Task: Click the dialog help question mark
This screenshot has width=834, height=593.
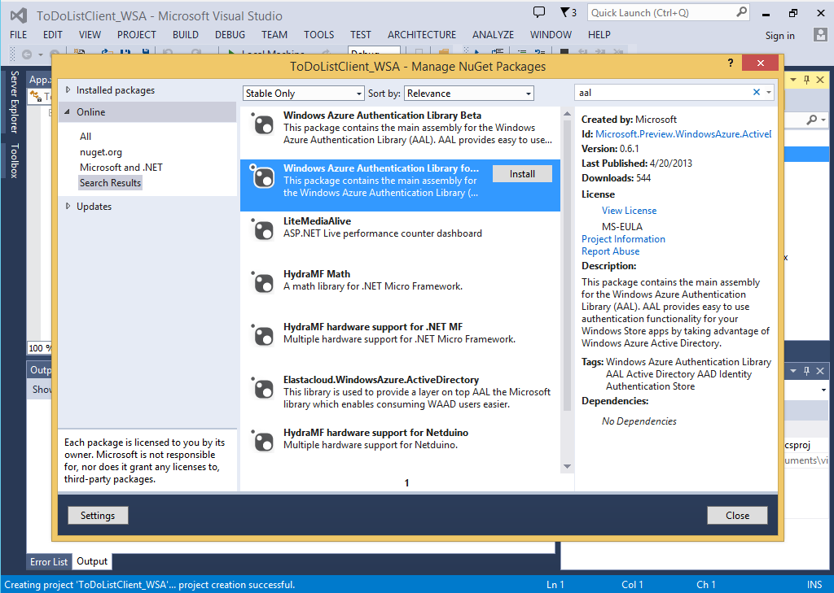Action: coord(730,64)
